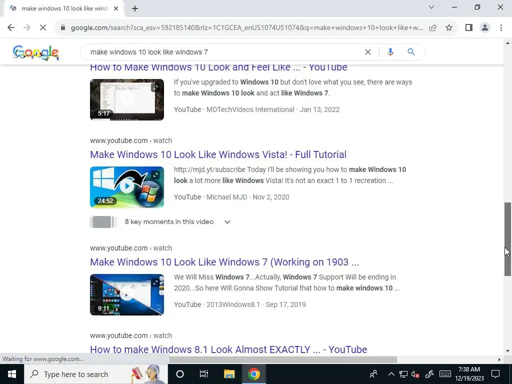Stop loading the page

(43, 28)
